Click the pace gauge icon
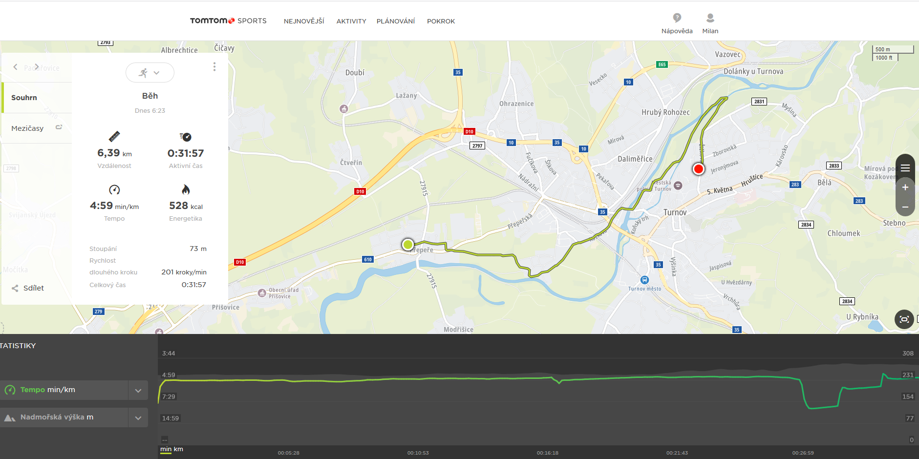 (x=114, y=189)
